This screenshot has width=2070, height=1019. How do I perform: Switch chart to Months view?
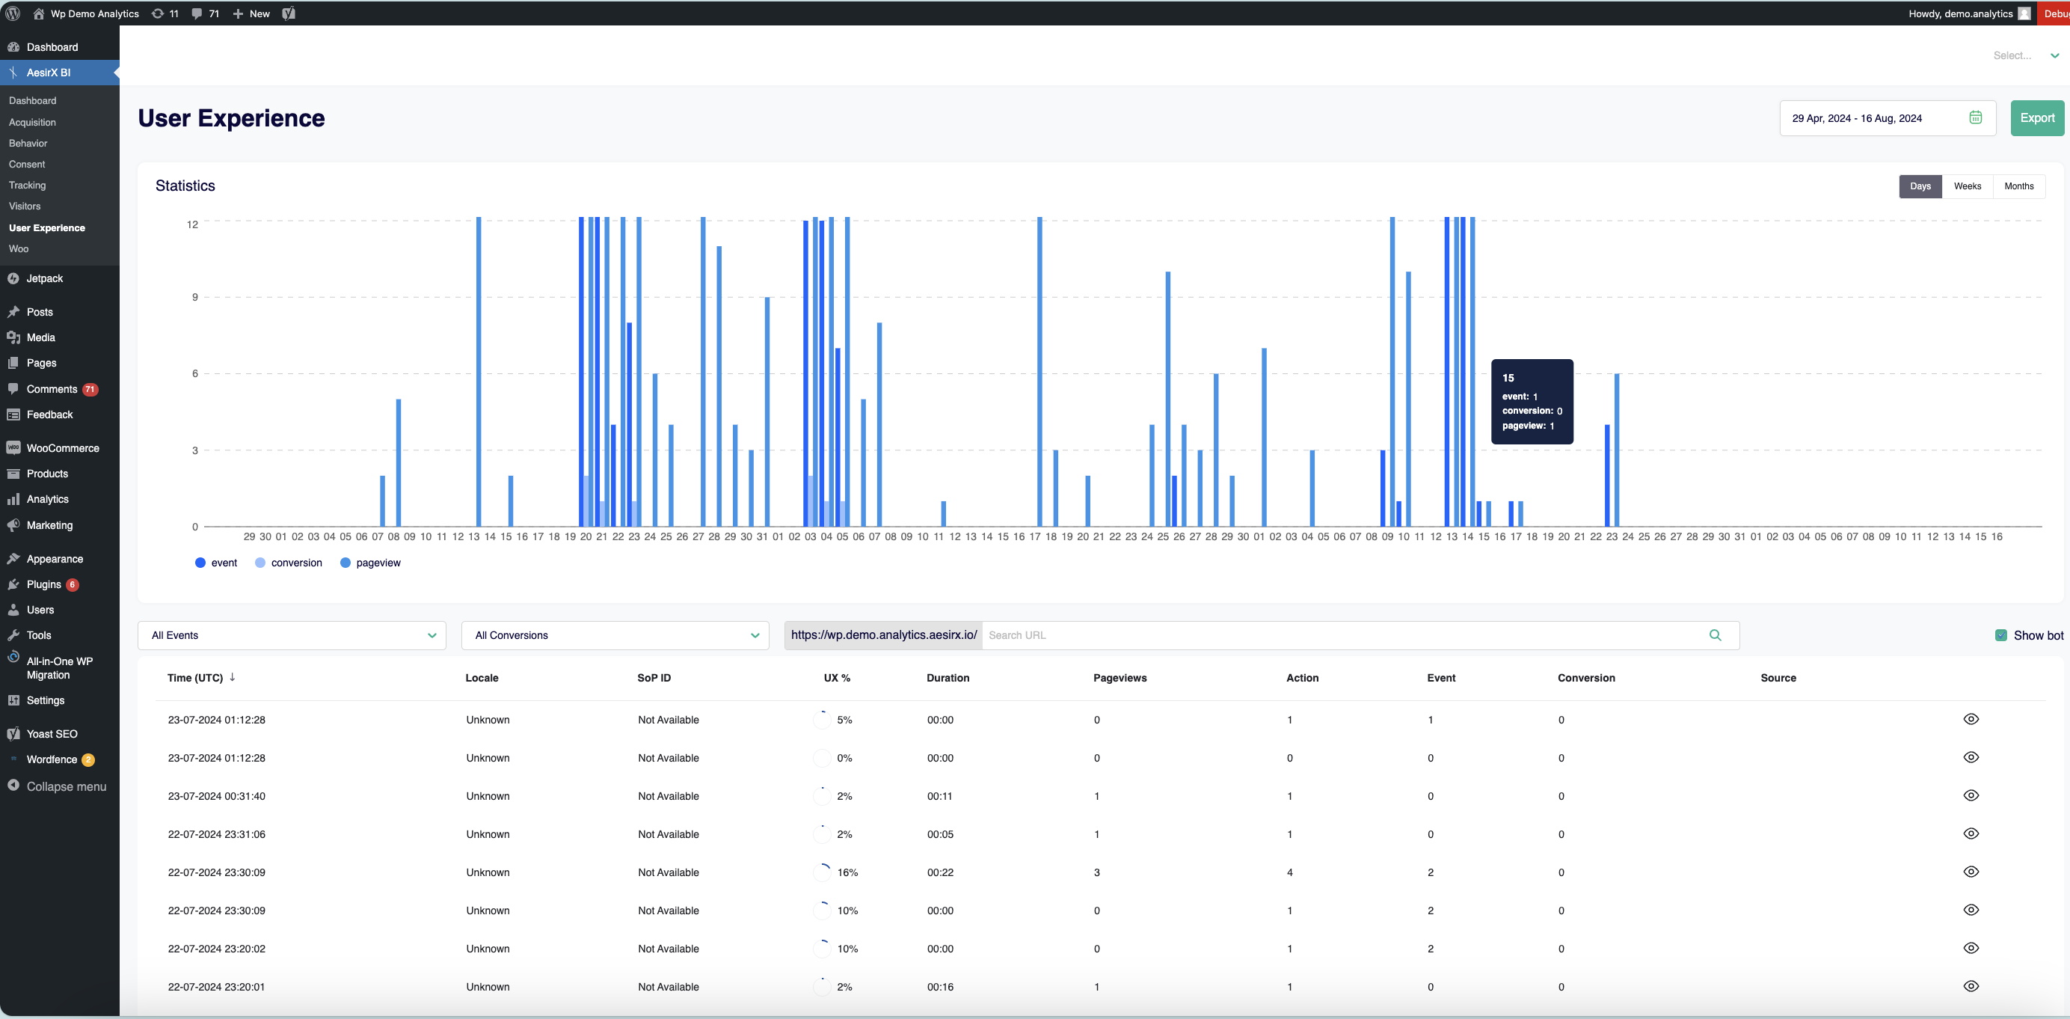coord(2018,186)
